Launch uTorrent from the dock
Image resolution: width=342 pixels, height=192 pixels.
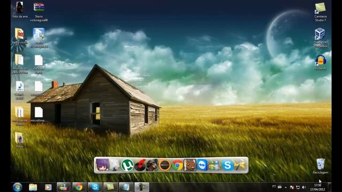pyautogui.click(x=127, y=165)
